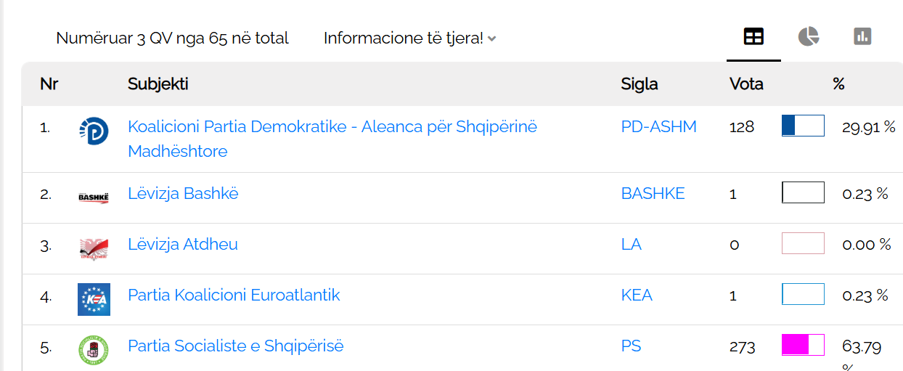Viewport: 903px width, 371px height.
Task: Switch to the bar chart view
Action: click(862, 37)
